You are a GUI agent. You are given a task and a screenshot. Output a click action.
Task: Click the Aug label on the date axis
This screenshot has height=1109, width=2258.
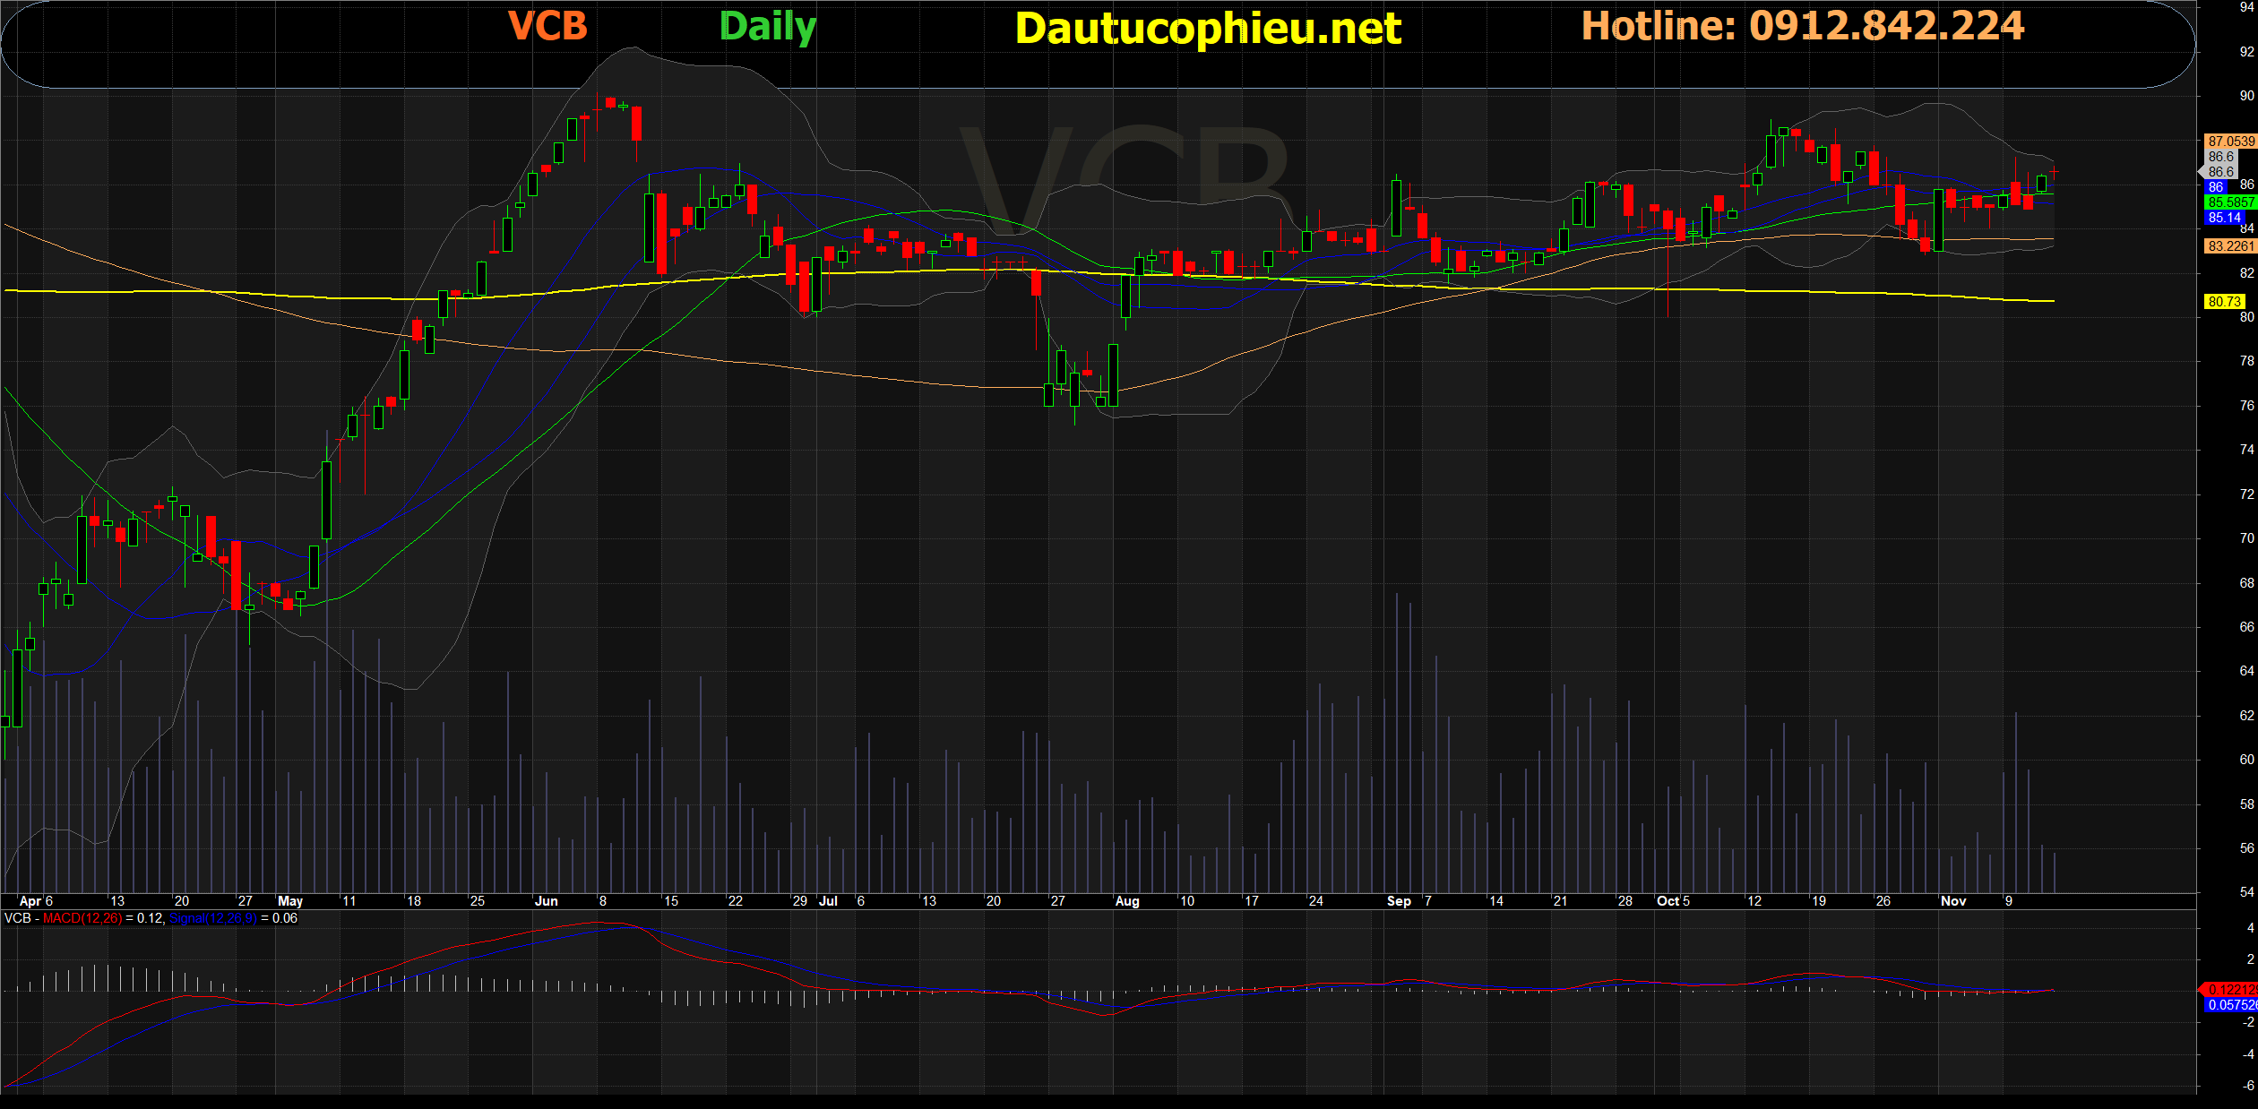1127,901
